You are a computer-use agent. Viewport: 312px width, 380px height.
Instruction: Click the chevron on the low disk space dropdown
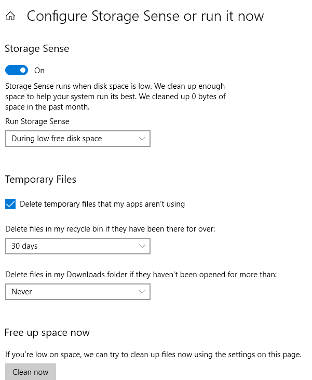point(143,139)
